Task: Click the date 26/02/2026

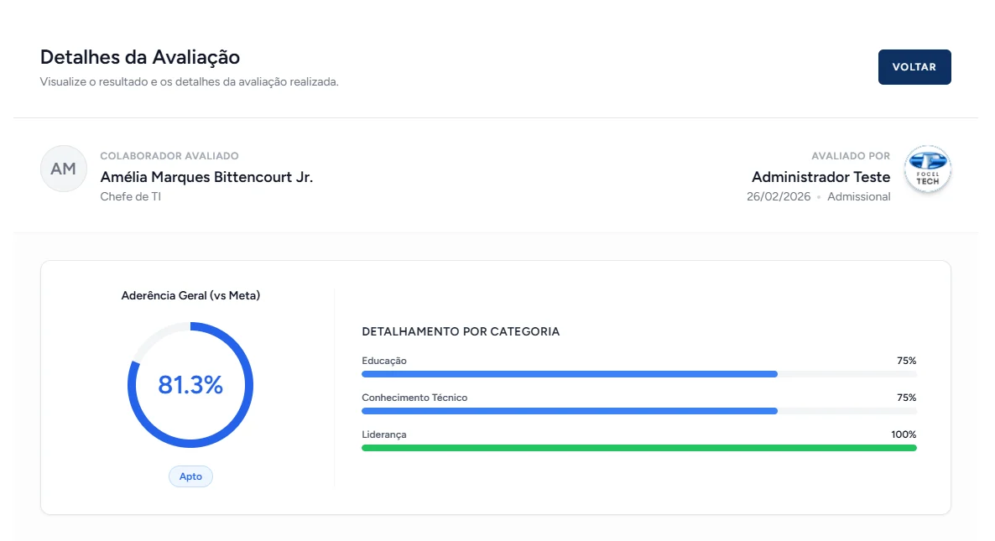Action: [x=779, y=196]
